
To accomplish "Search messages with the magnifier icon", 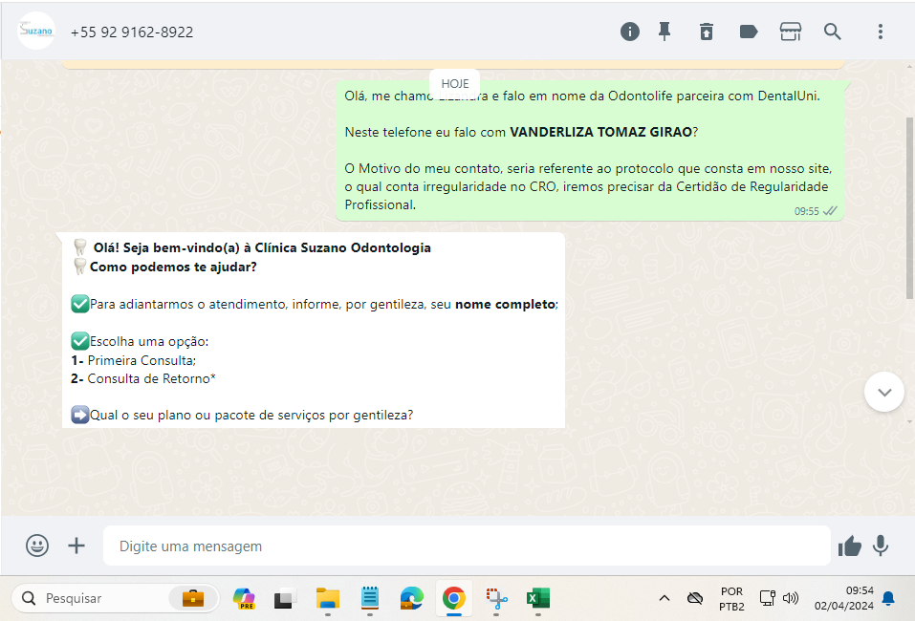I will pos(833,32).
